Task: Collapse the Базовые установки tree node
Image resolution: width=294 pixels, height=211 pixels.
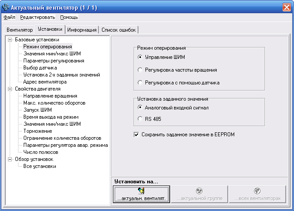Action: click(x=10, y=40)
